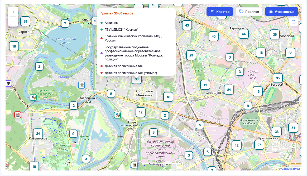
Task: Open the OpenStreetMap attribution link
Action: point(291,169)
